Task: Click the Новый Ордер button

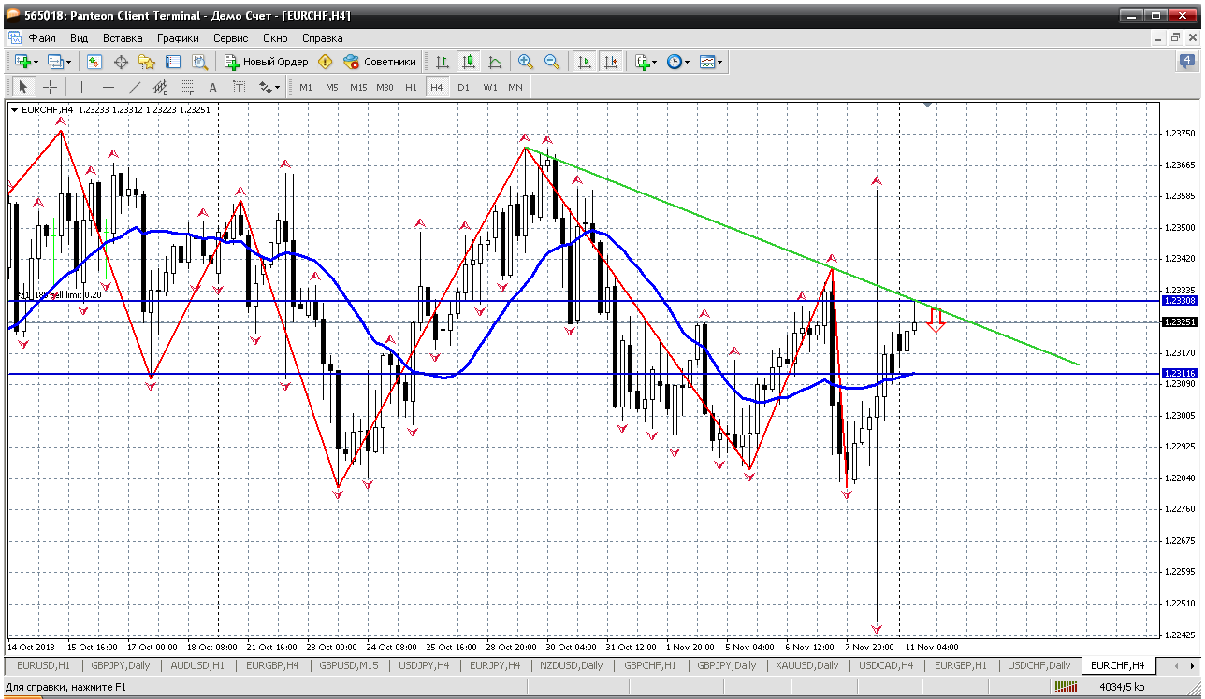Action: pos(267,62)
